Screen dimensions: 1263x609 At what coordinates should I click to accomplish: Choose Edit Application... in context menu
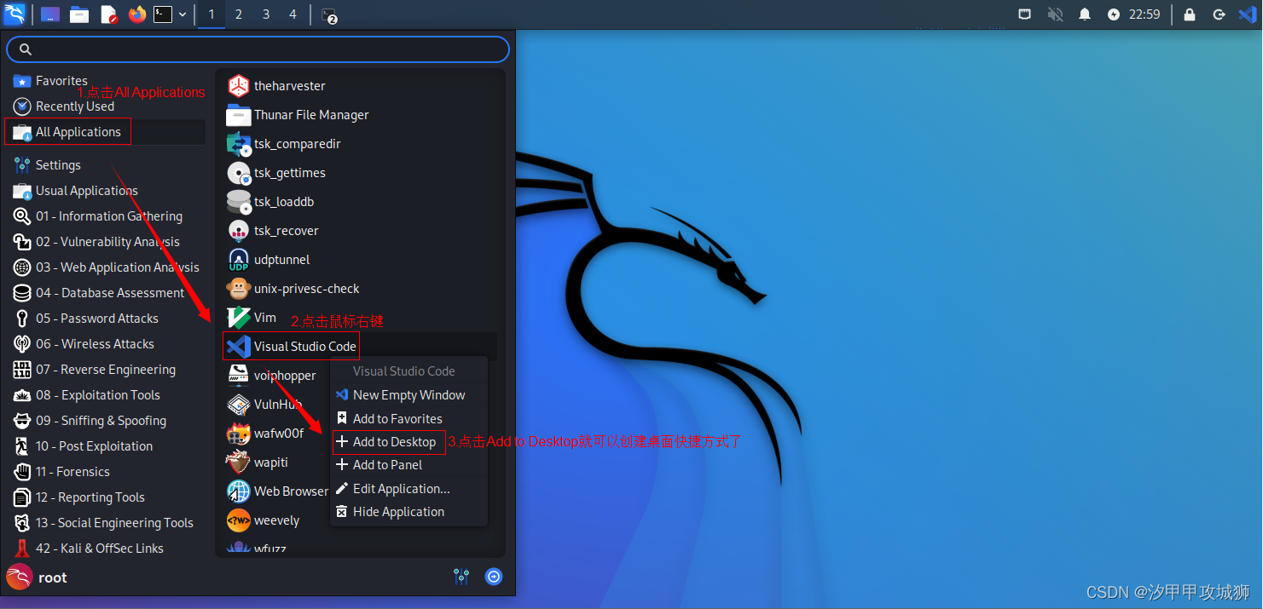coord(408,489)
